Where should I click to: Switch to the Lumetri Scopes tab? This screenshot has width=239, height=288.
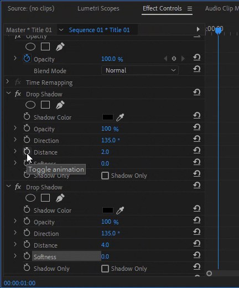(98, 8)
